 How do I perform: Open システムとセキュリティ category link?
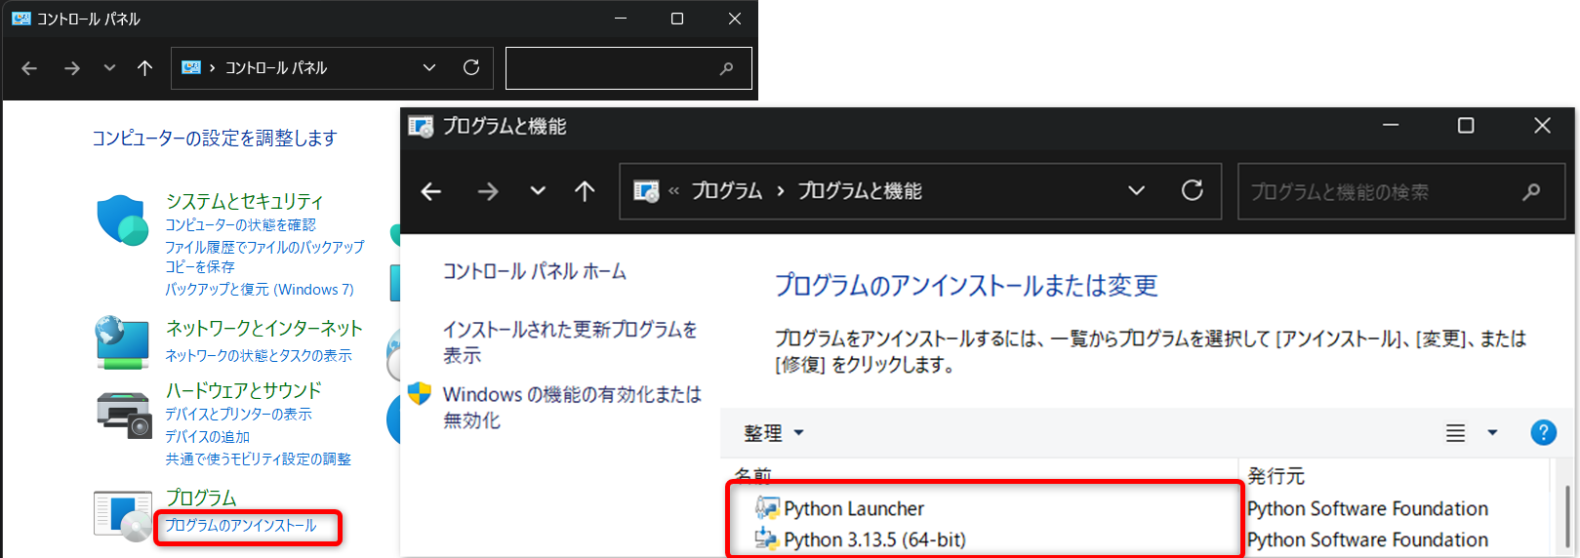pos(244,201)
